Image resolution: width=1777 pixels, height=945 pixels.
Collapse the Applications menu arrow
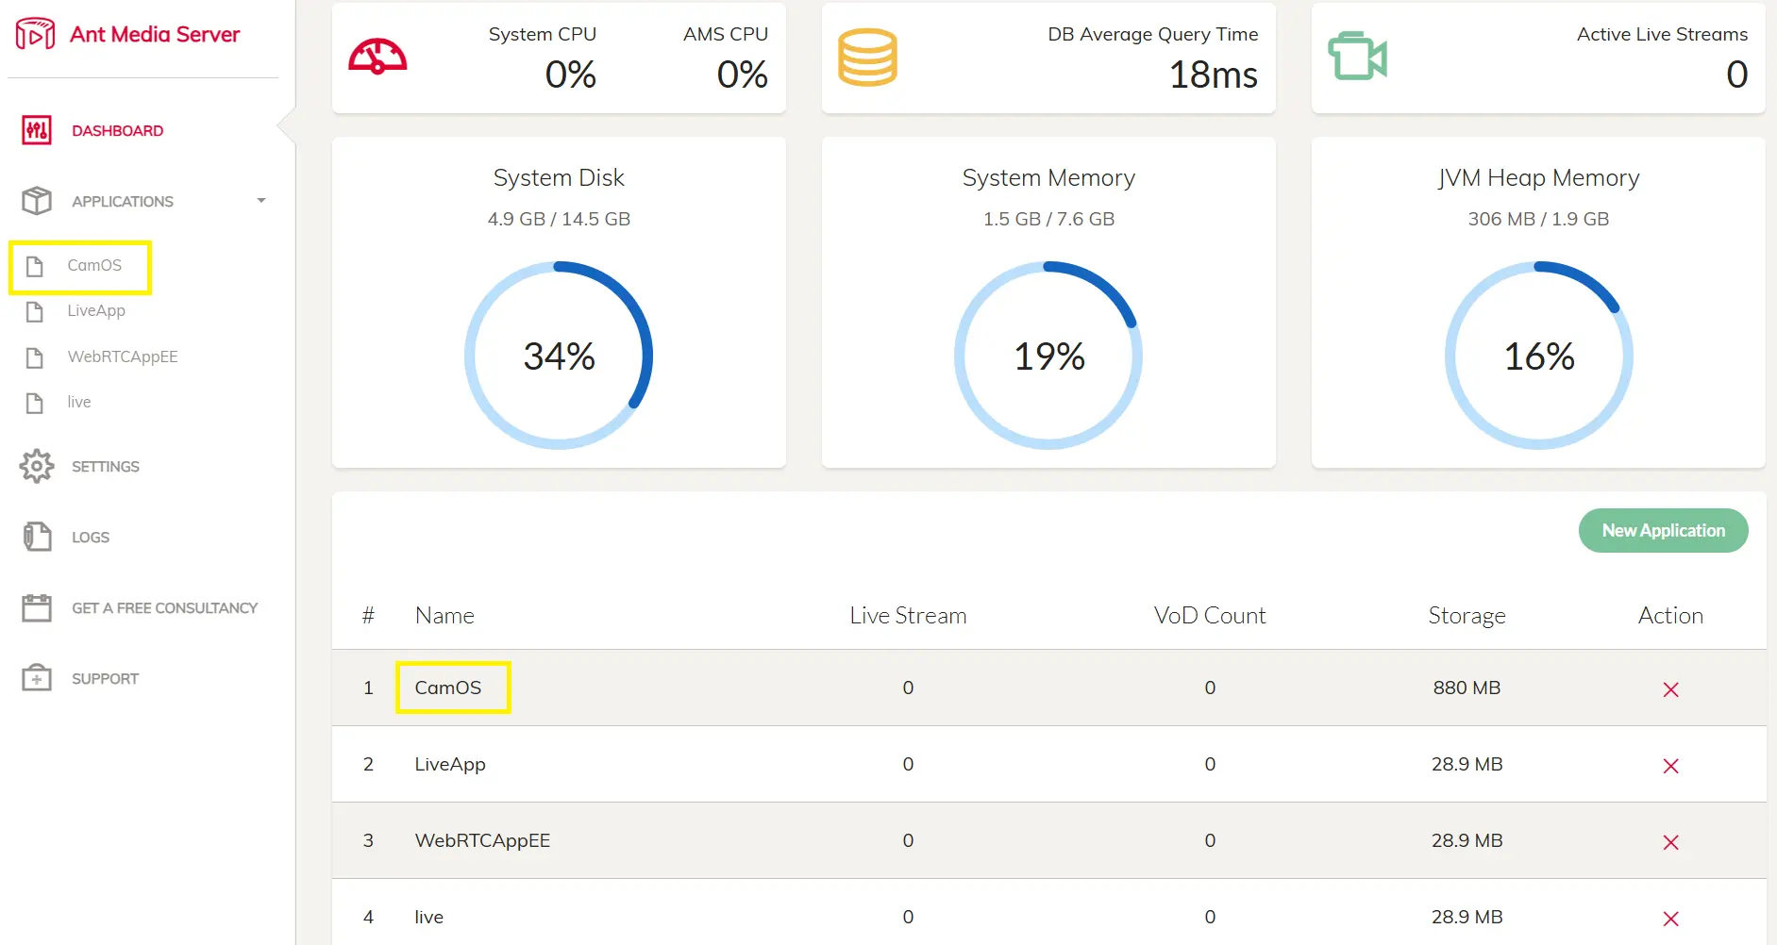[x=261, y=201]
